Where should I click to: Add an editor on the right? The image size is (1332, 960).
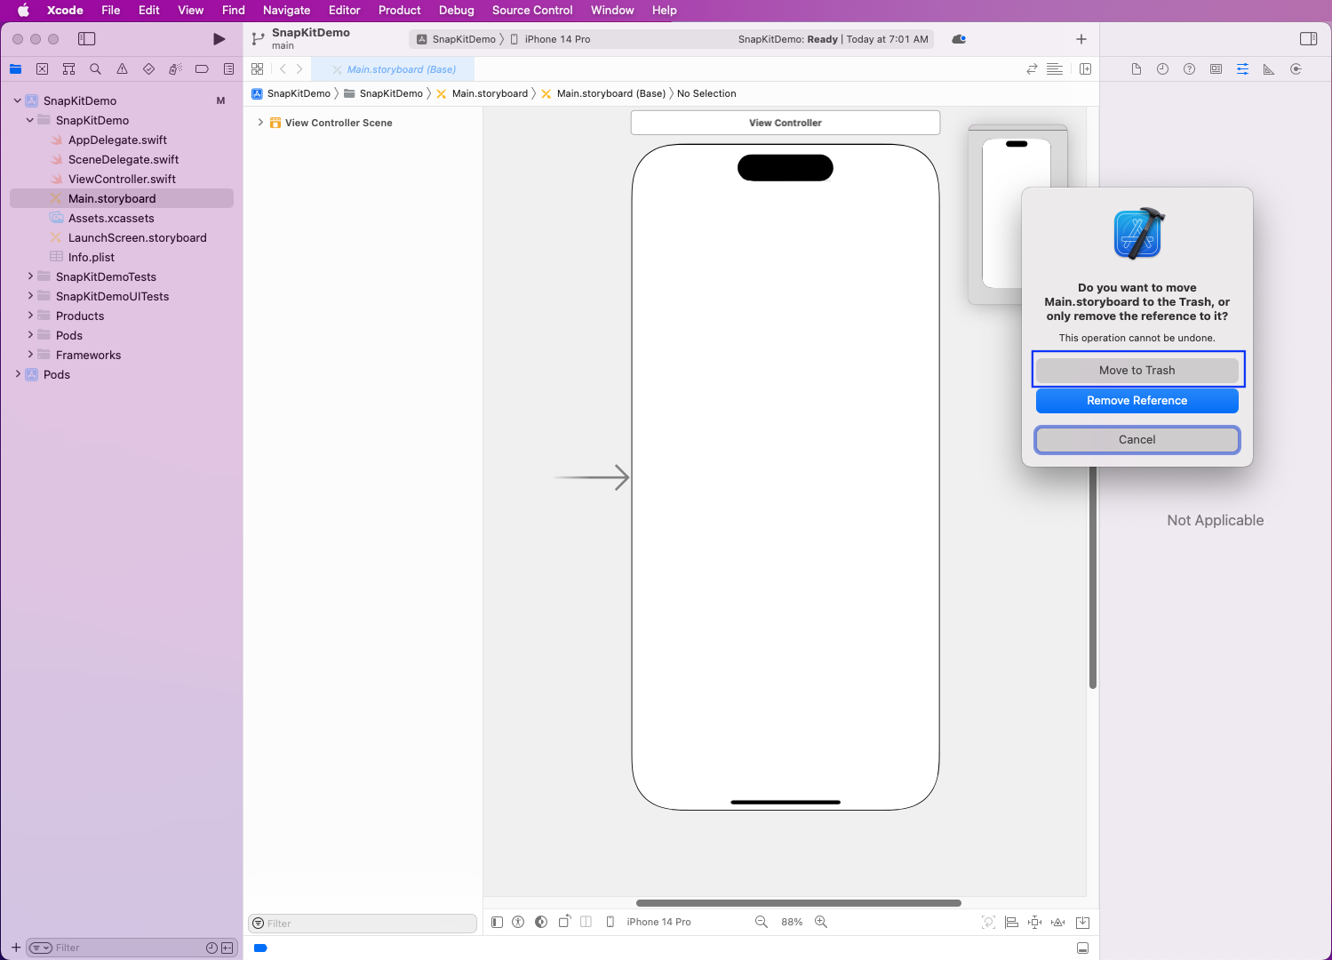click(1085, 69)
